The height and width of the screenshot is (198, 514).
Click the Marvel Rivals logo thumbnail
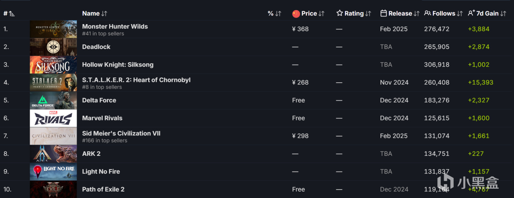tap(53, 118)
